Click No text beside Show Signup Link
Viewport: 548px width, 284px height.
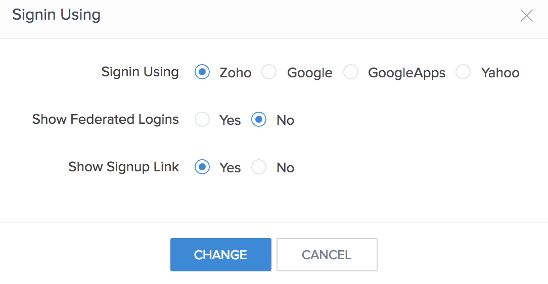[x=285, y=168]
